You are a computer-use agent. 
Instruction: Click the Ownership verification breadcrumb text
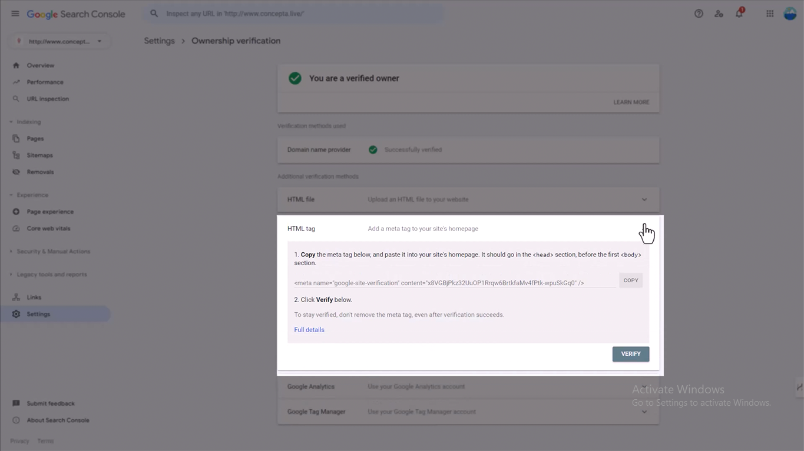(236, 41)
